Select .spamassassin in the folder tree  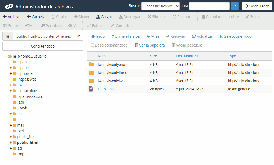(29, 96)
